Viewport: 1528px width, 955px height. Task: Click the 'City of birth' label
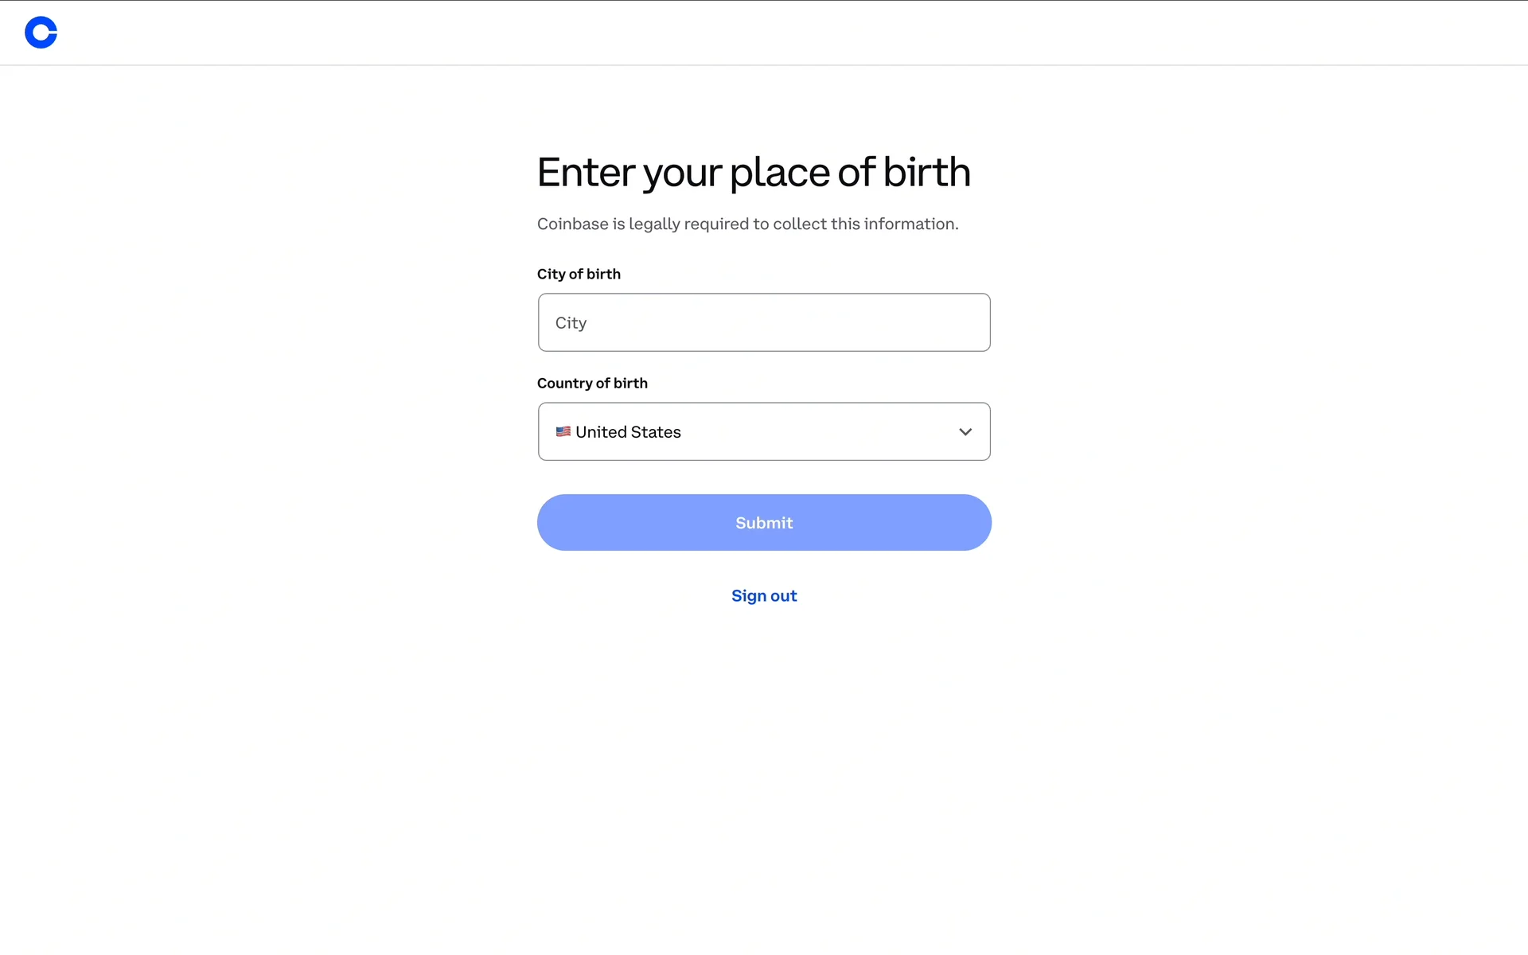pyautogui.click(x=579, y=274)
